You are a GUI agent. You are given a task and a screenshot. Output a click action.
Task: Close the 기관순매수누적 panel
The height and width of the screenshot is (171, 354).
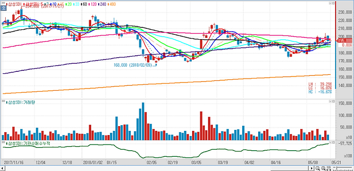[333, 143]
